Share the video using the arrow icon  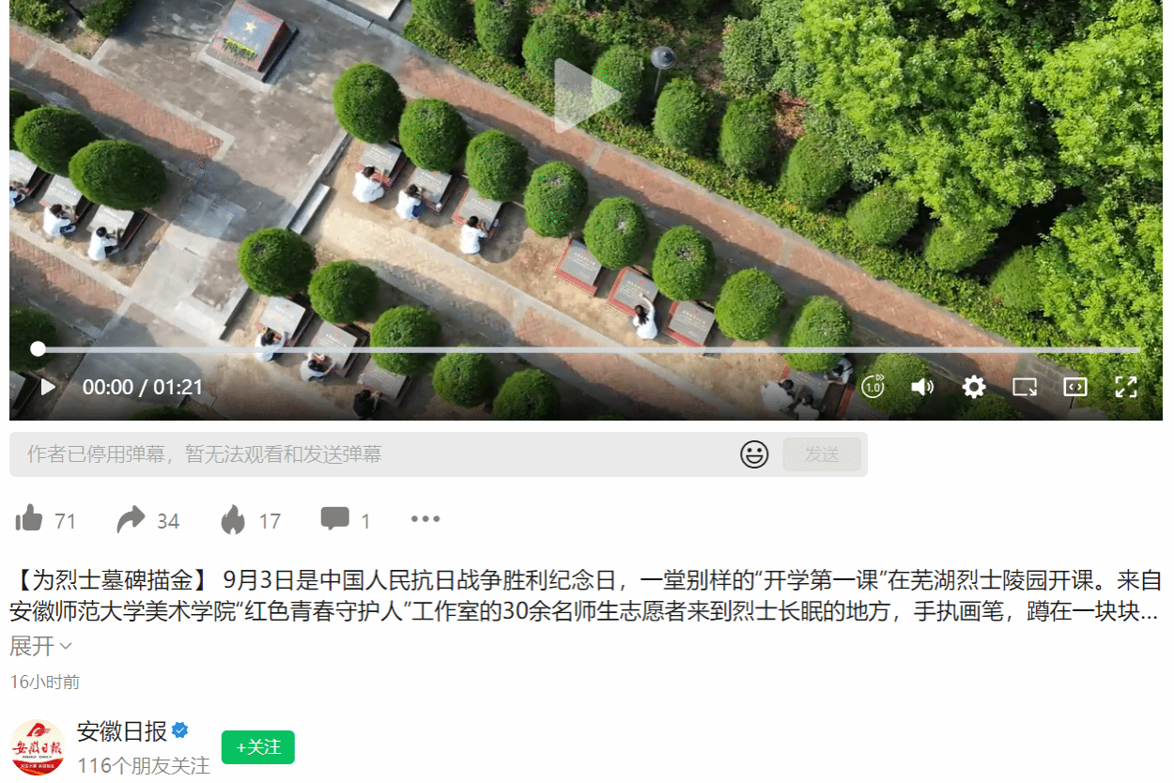pyautogui.click(x=131, y=519)
